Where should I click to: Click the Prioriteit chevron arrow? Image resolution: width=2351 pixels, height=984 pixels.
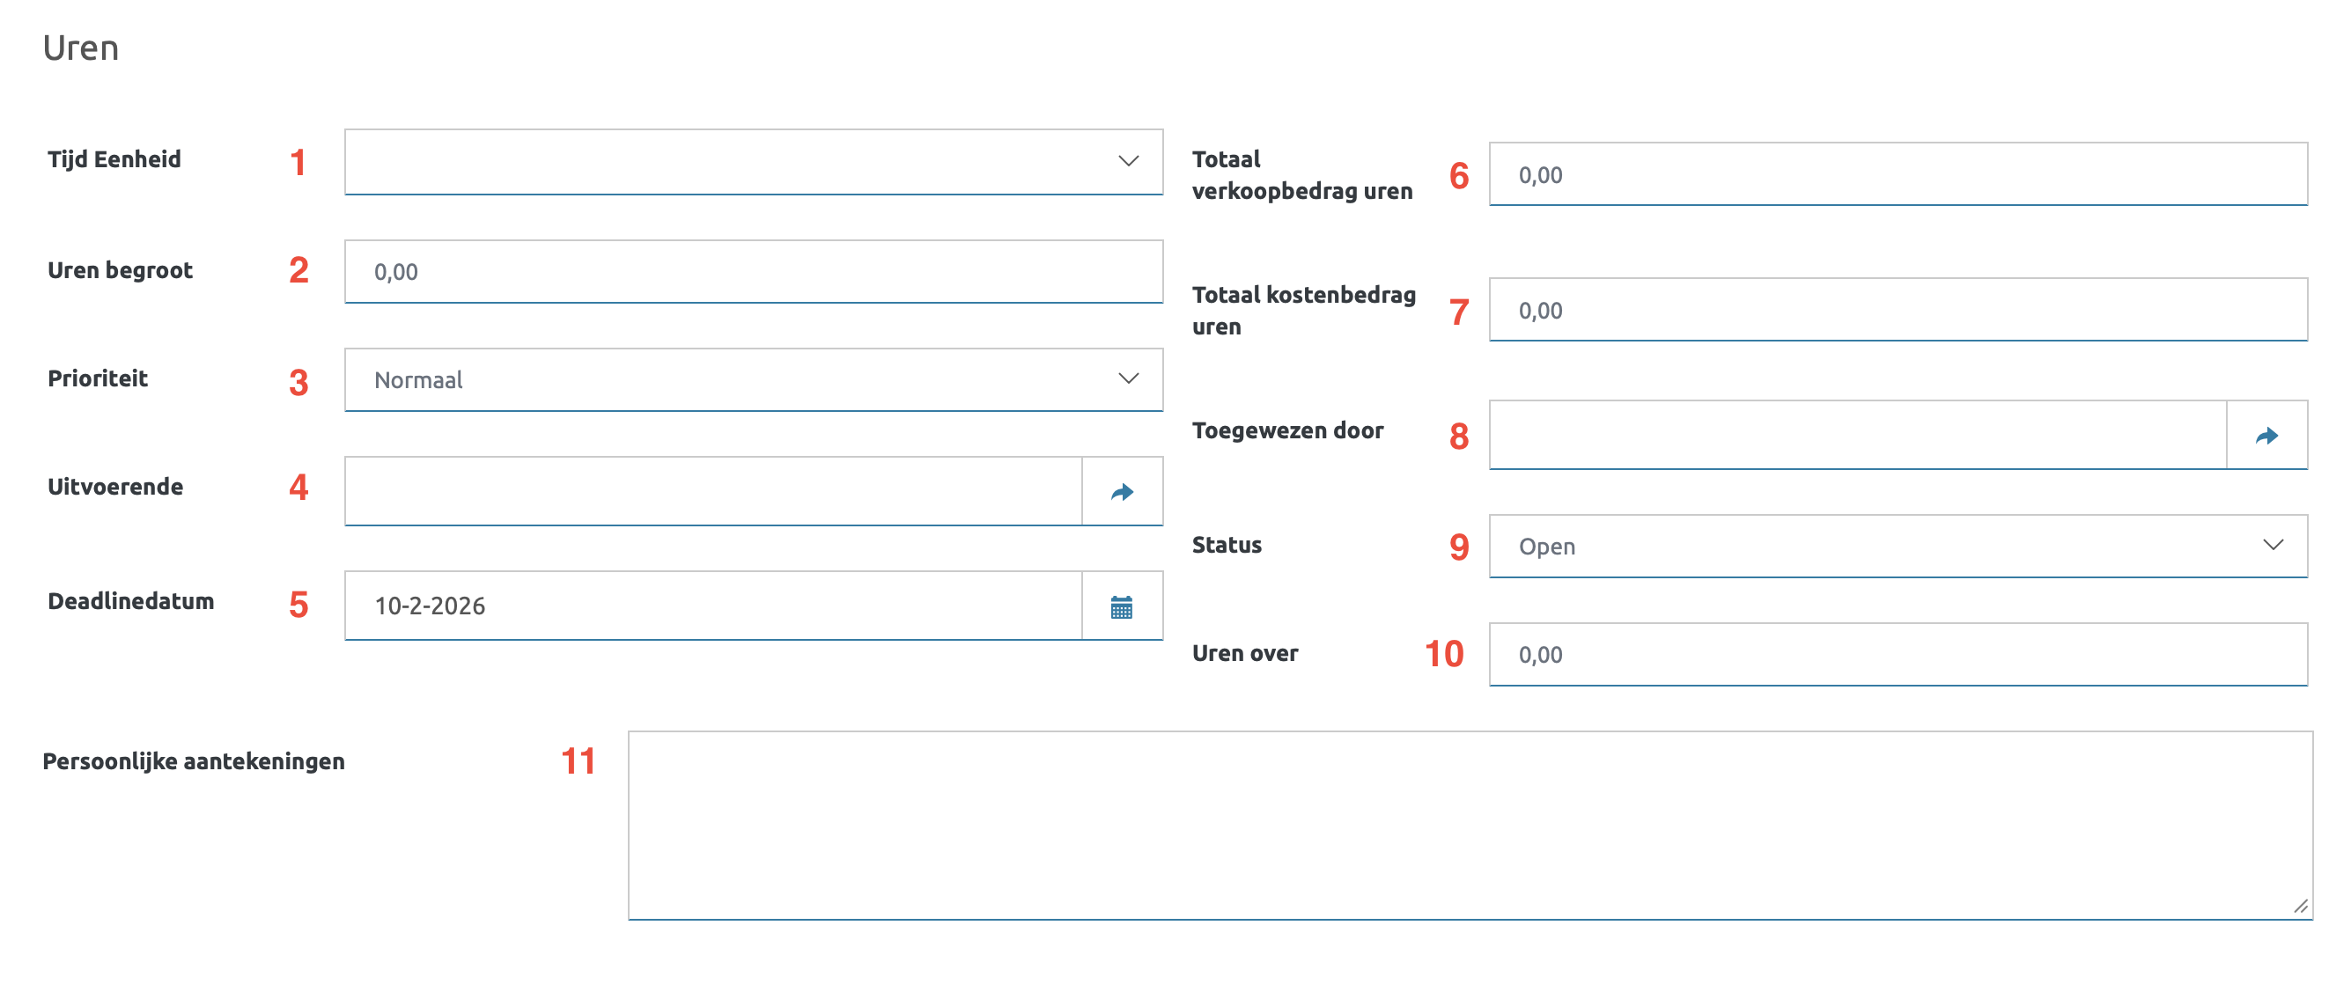[x=1128, y=379]
